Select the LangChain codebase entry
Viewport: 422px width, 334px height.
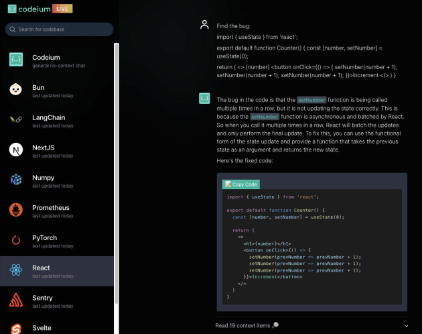57,121
